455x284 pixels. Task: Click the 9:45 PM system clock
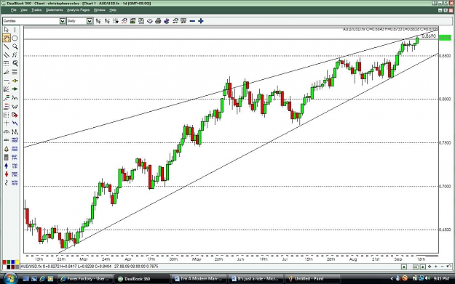(x=441, y=279)
